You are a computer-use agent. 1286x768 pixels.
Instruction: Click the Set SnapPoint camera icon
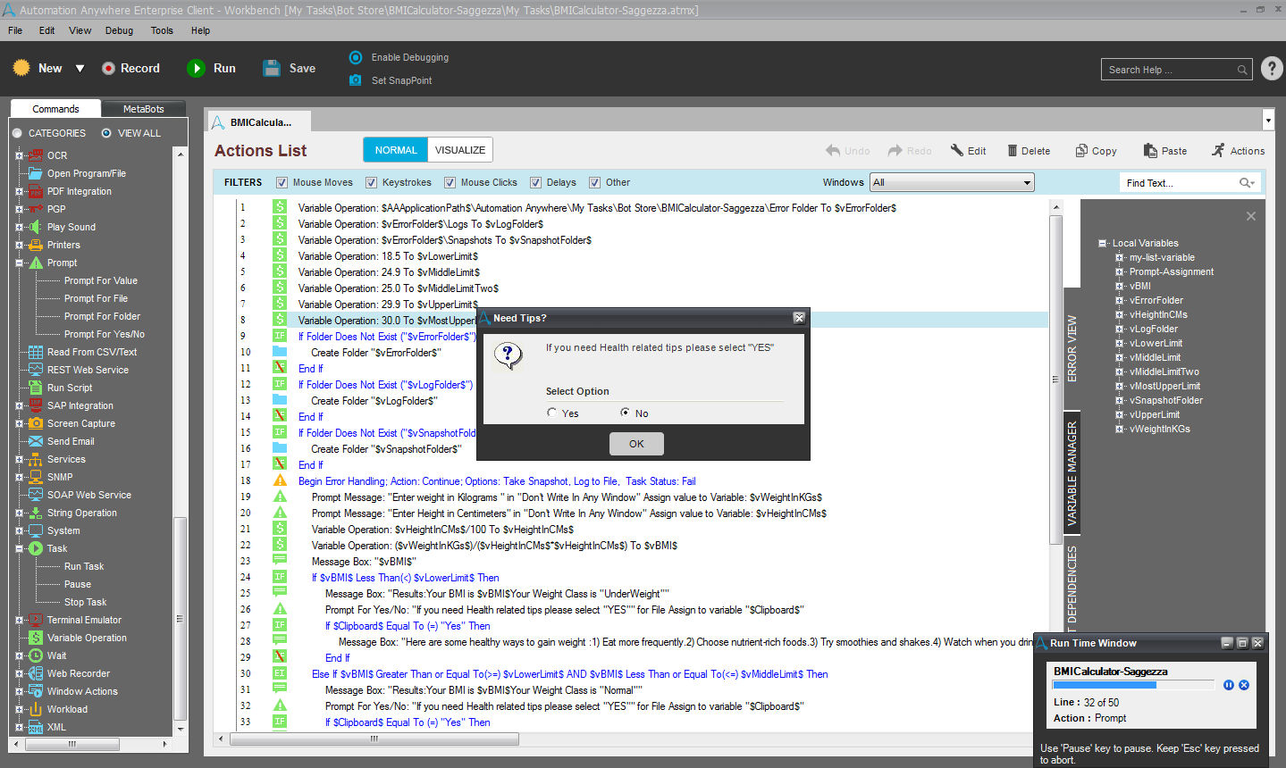tap(356, 80)
